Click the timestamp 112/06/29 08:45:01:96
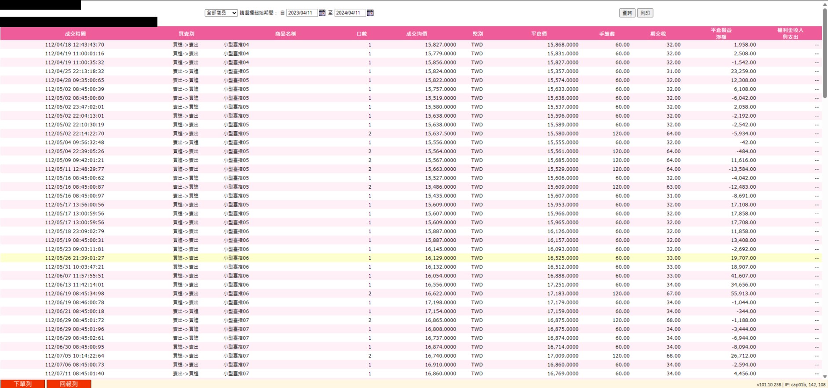 coord(74,329)
